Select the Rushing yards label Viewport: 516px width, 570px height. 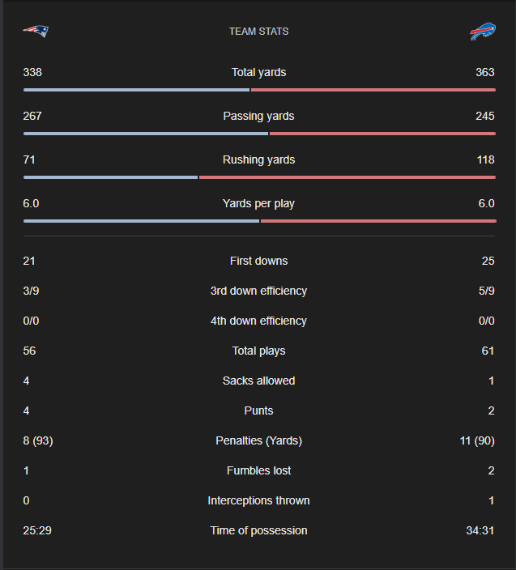258,160
